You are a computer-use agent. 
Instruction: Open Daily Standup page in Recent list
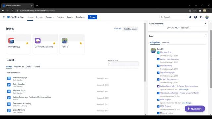click(x=19, y=84)
